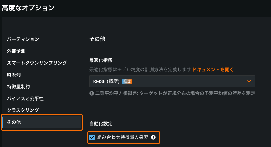Click the 組み合わせ特徴量の探索 label text
This screenshot has width=271, height=147.
tap(123, 137)
